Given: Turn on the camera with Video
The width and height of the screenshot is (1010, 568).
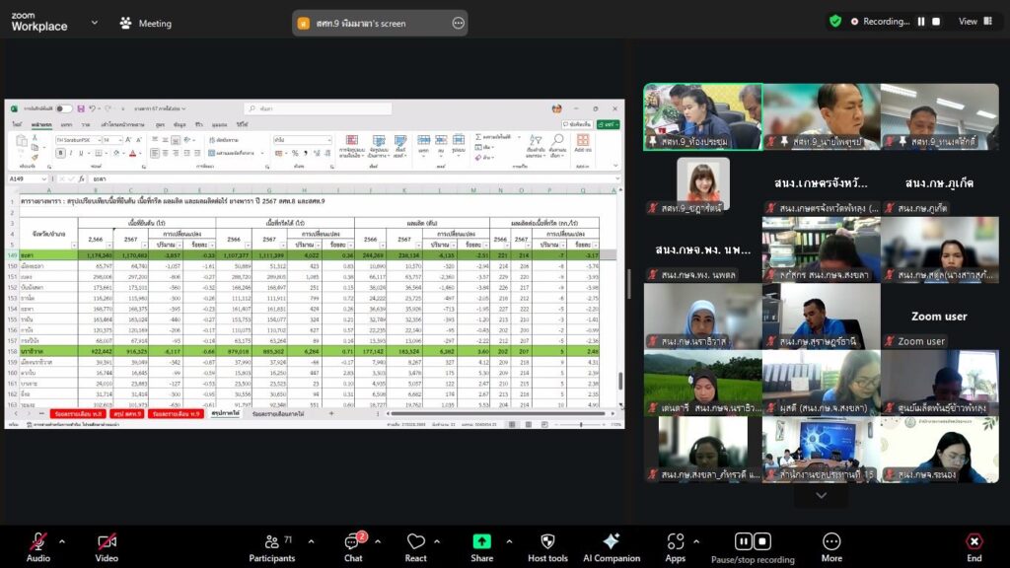Looking at the screenshot, I should point(107,541).
